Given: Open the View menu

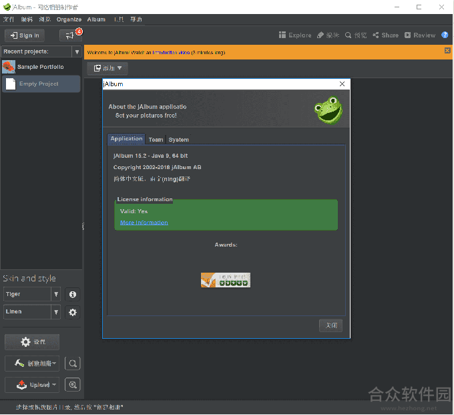Looking at the screenshot, I should 45,19.
